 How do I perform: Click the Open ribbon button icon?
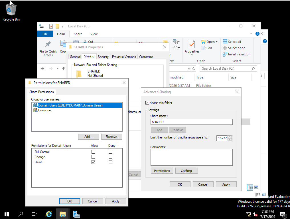pos(203,42)
